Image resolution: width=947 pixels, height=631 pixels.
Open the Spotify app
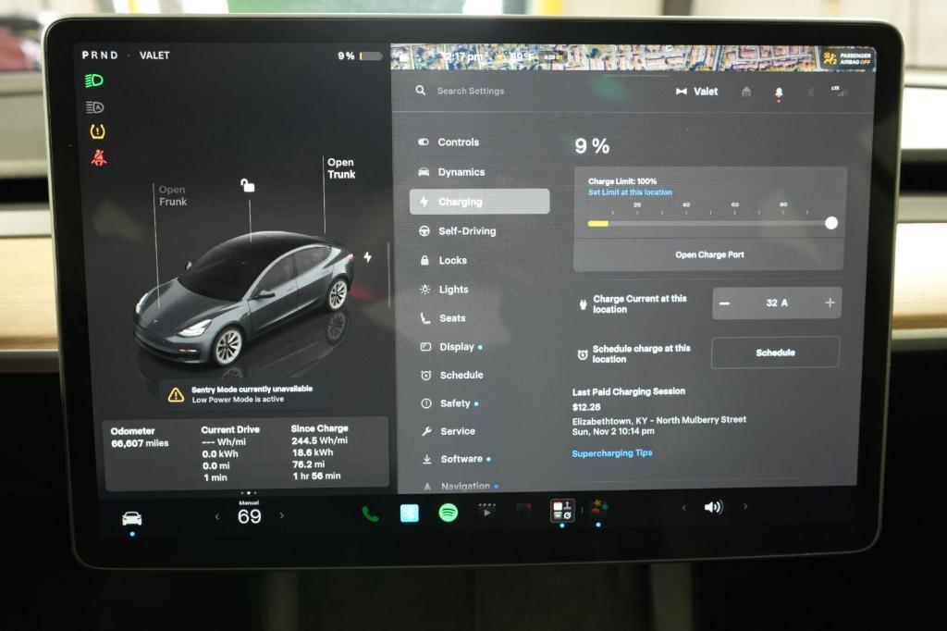(x=448, y=513)
